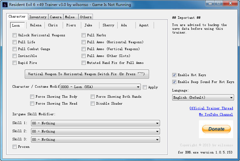Tick the Full Life checkbox

click(x=14, y=42)
